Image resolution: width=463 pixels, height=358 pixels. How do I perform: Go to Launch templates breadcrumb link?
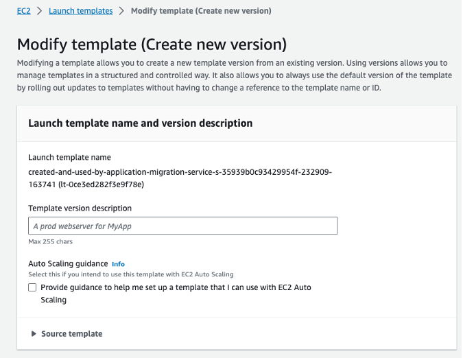(80, 11)
